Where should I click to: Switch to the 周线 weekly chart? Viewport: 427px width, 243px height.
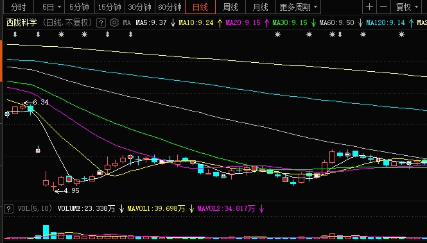(x=231, y=7)
